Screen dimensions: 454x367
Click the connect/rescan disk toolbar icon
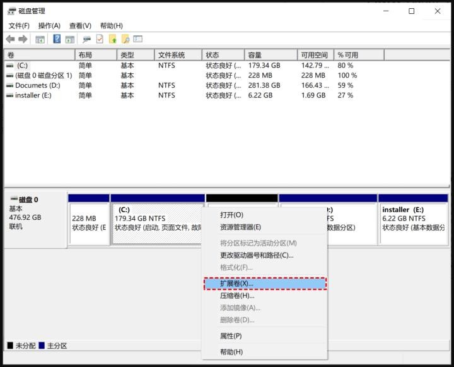pos(86,39)
